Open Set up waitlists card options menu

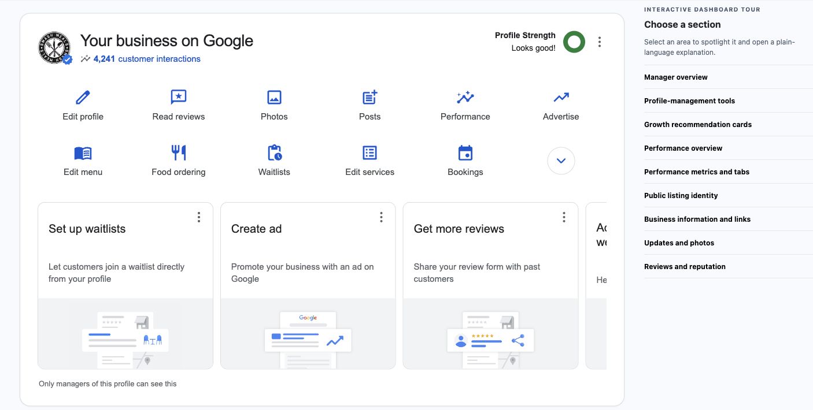[x=199, y=217]
